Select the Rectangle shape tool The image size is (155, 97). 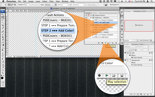pyautogui.click(x=3, y=62)
